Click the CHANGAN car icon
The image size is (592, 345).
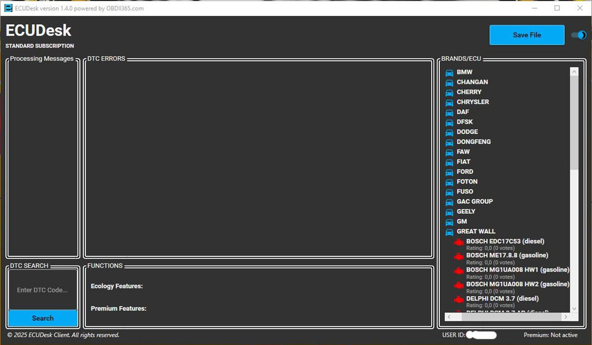pyautogui.click(x=449, y=83)
